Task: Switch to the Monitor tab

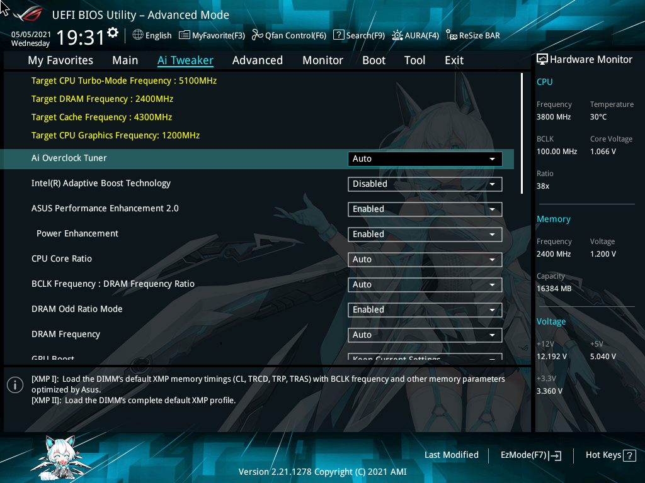Action: 323,60
